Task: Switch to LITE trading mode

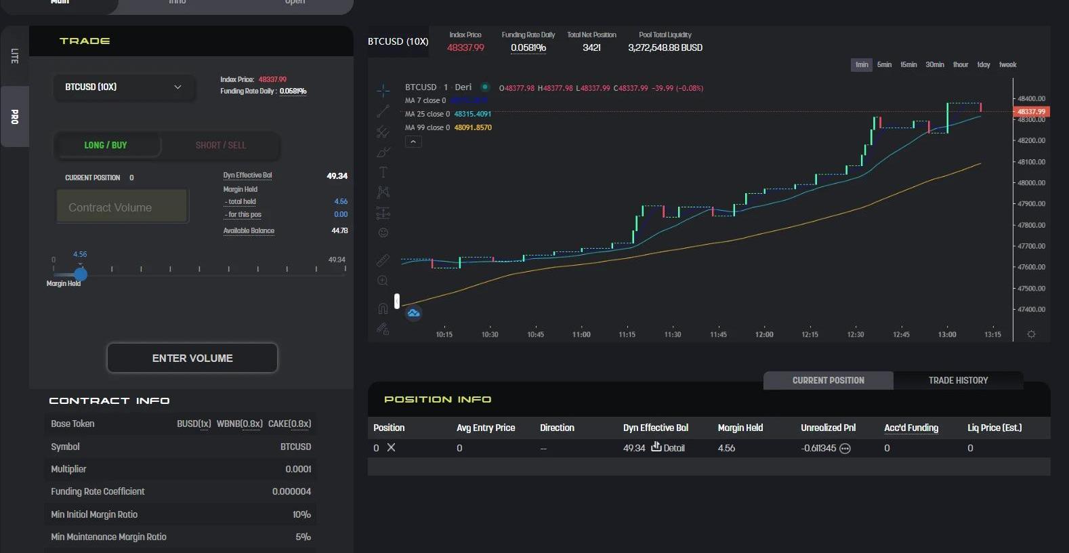Action: tap(14, 56)
